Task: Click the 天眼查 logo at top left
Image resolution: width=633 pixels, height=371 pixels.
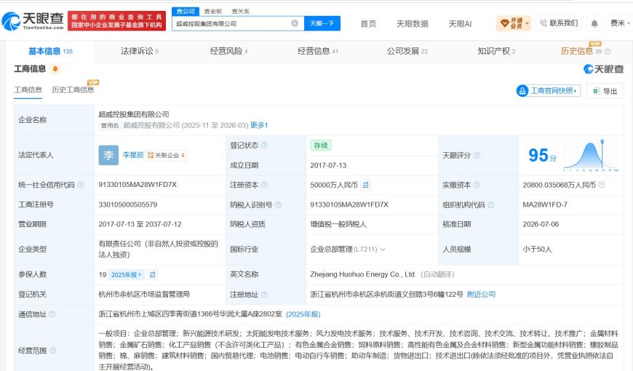Action: pos(33,21)
